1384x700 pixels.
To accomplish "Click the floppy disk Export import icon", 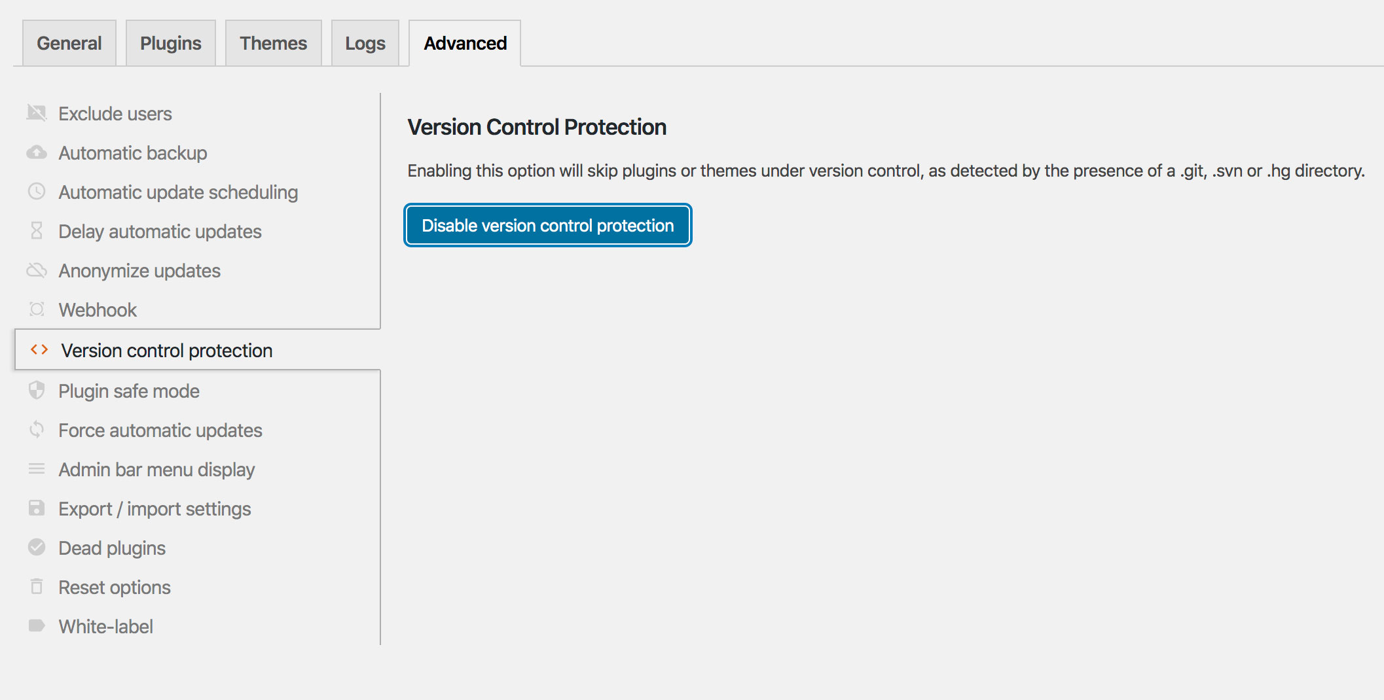I will [x=37, y=508].
